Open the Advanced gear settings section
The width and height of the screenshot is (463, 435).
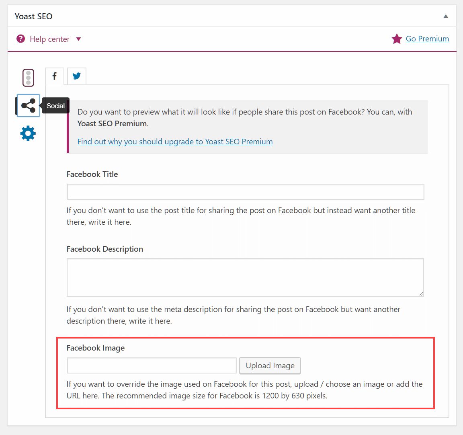28,133
